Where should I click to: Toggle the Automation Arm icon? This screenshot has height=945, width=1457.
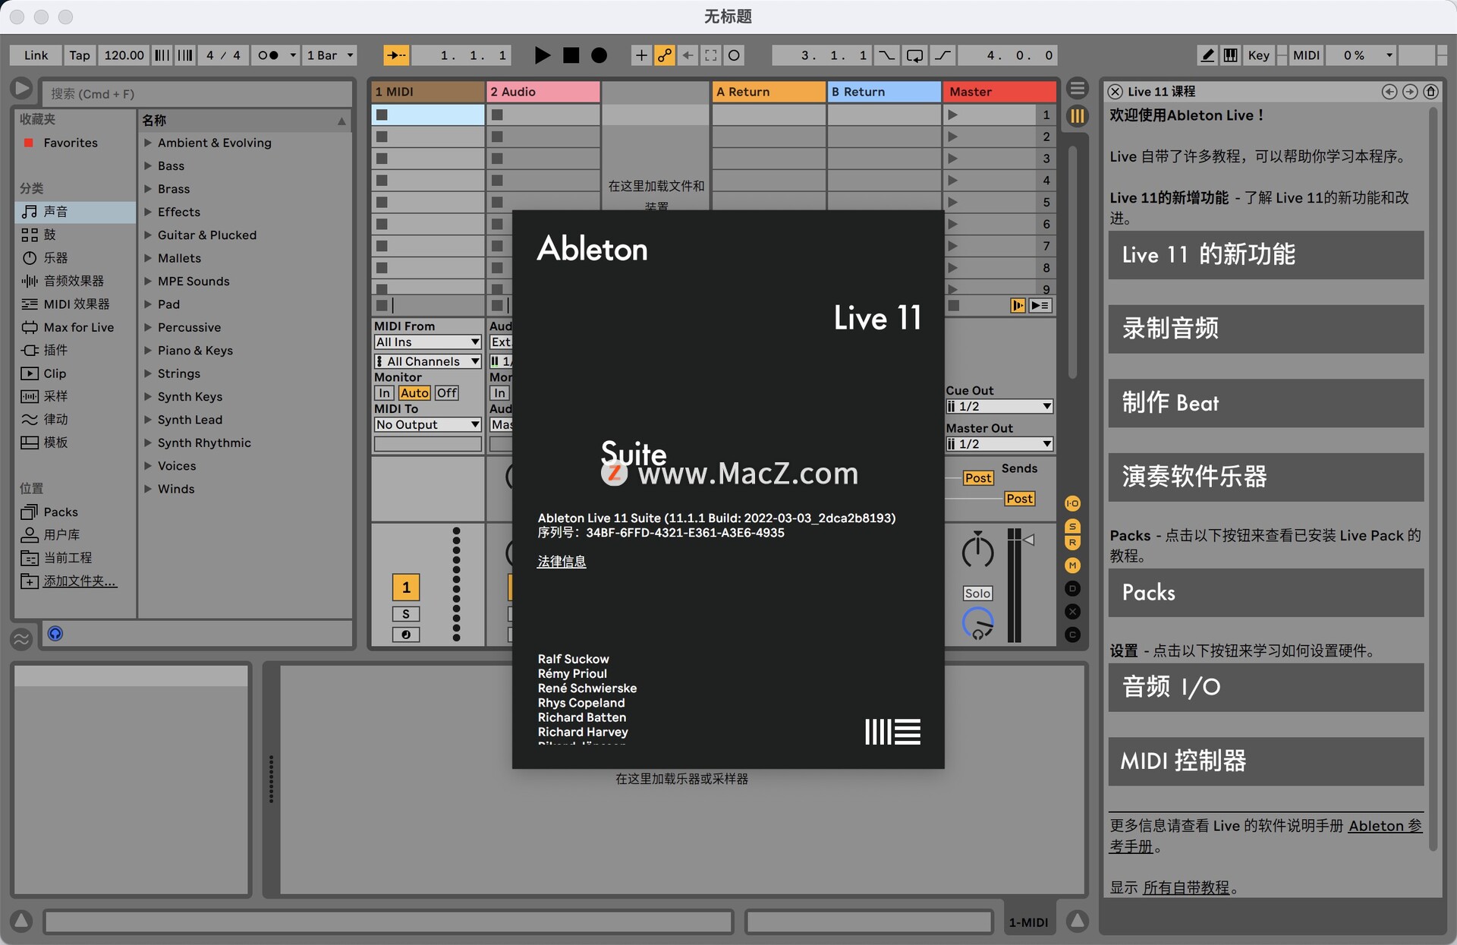(665, 55)
